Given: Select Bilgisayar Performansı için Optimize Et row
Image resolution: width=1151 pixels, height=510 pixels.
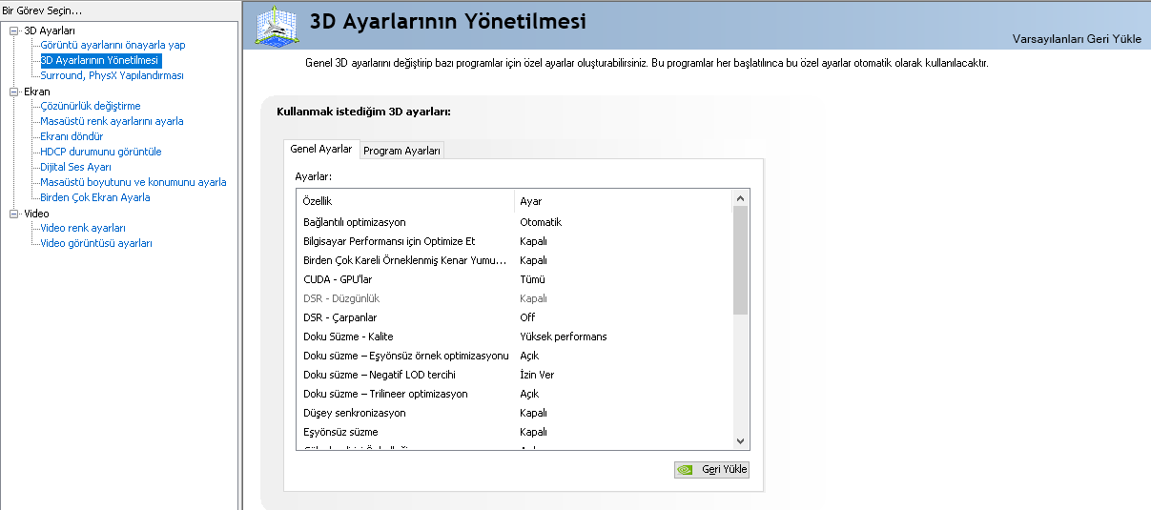Looking at the screenshot, I should 514,241.
